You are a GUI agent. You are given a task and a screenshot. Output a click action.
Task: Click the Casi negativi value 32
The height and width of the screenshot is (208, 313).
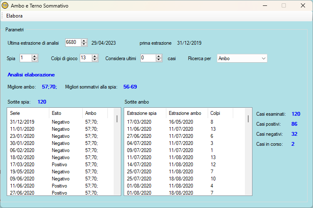294,134
